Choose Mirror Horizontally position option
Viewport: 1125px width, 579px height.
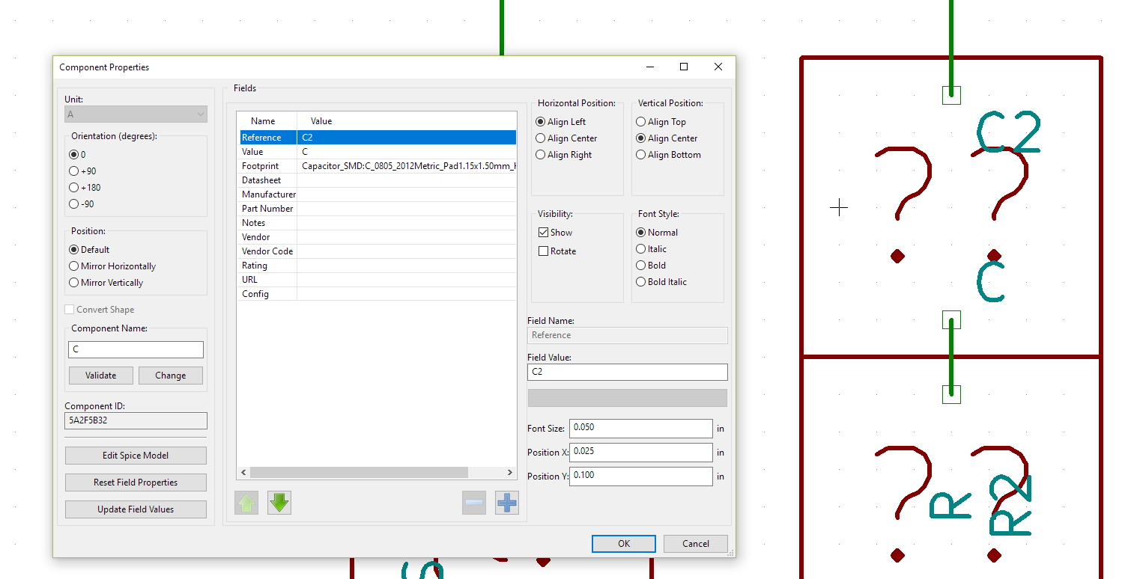73,266
